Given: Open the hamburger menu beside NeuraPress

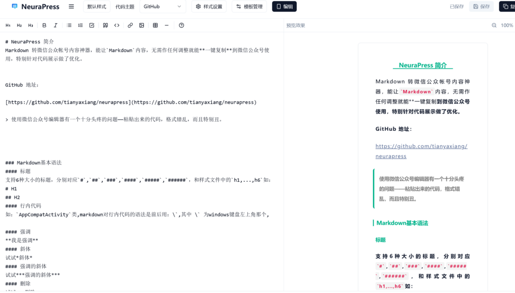Looking at the screenshot, I should pos(71,6).
